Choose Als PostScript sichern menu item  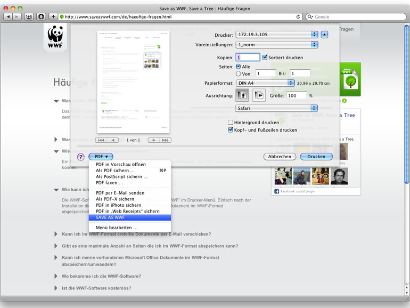(x=130, y=176)
